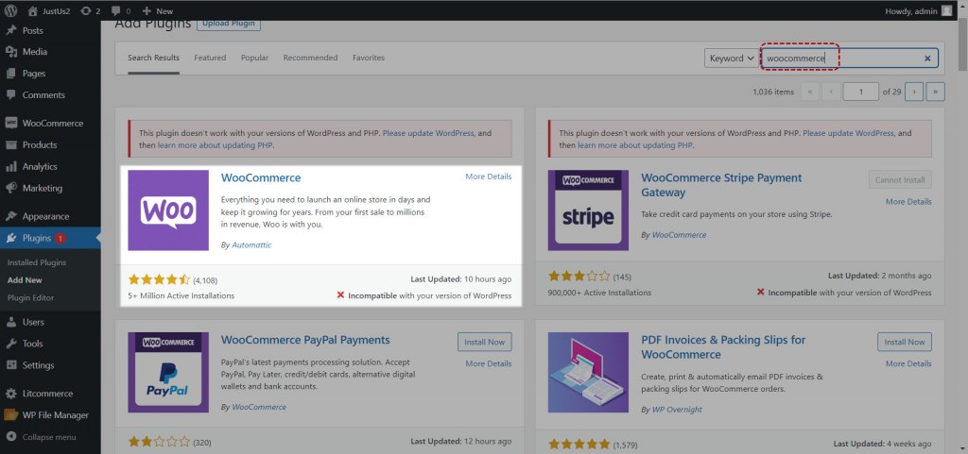Viewport: 968px width, 454px height.
Task: Click the Products icon in sidebar
Action: (x=11, y=144)
